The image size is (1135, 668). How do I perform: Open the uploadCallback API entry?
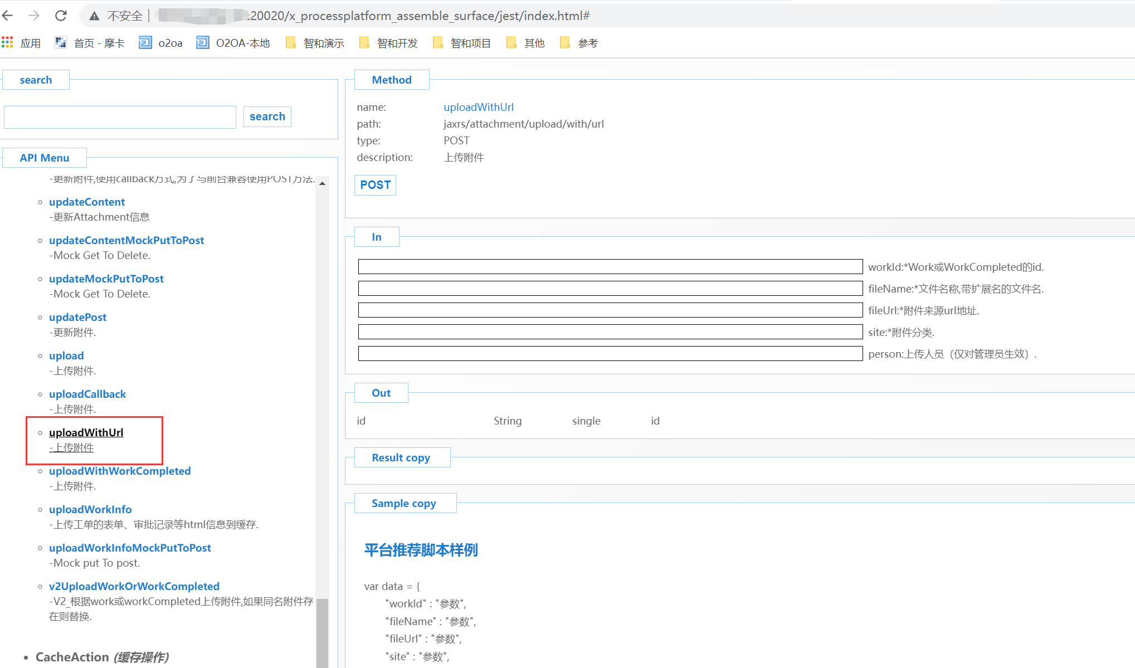[x=87, y=394]
